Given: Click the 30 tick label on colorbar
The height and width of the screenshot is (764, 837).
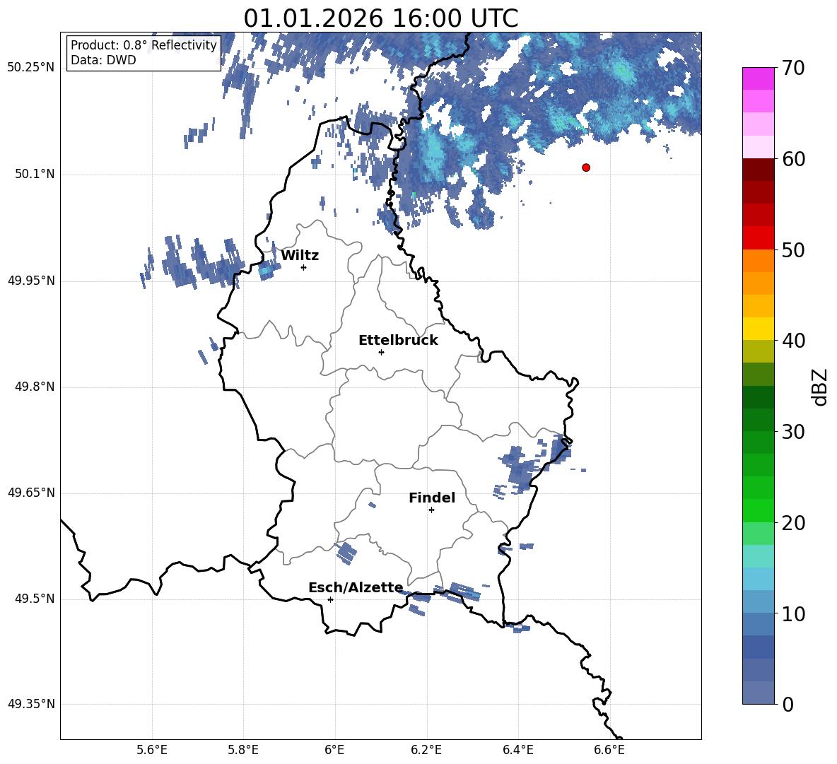Looking at the screenshot, I should tap(793, 432).
